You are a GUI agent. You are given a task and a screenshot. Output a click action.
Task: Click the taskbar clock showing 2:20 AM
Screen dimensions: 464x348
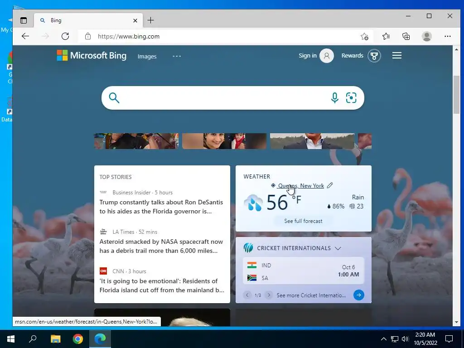click(425, 339)
